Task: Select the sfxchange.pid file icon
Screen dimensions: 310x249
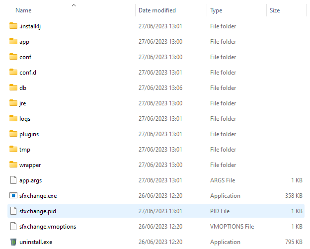Action: (13, 211)
